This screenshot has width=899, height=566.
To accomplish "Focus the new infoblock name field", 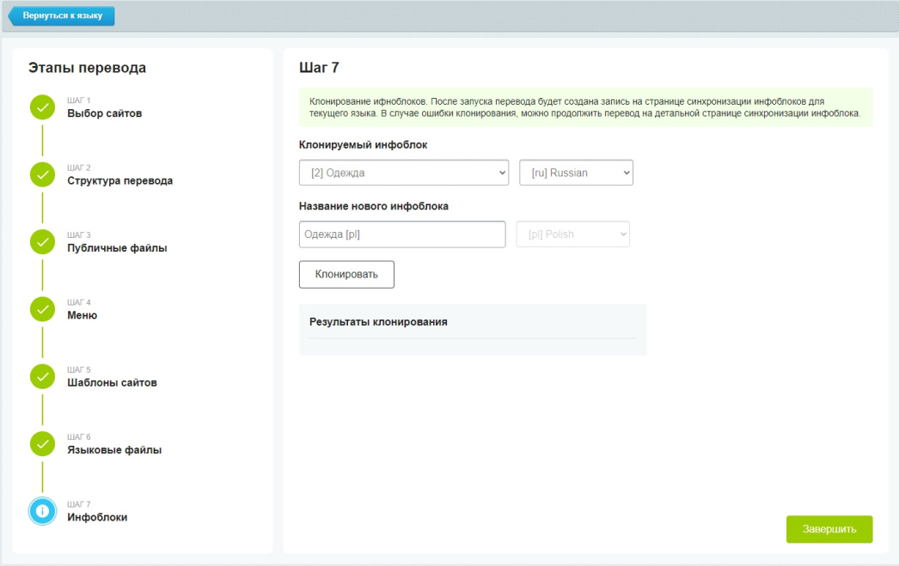I will tap(402, 234).
